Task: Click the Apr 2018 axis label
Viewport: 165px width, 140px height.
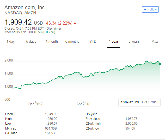Action: pos(83,104)
